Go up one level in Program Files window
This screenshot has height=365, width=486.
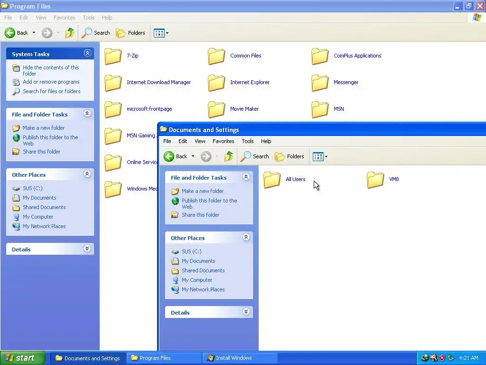[70, 33]
